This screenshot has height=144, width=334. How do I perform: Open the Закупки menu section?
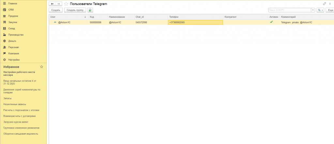[x=13, y=22]
